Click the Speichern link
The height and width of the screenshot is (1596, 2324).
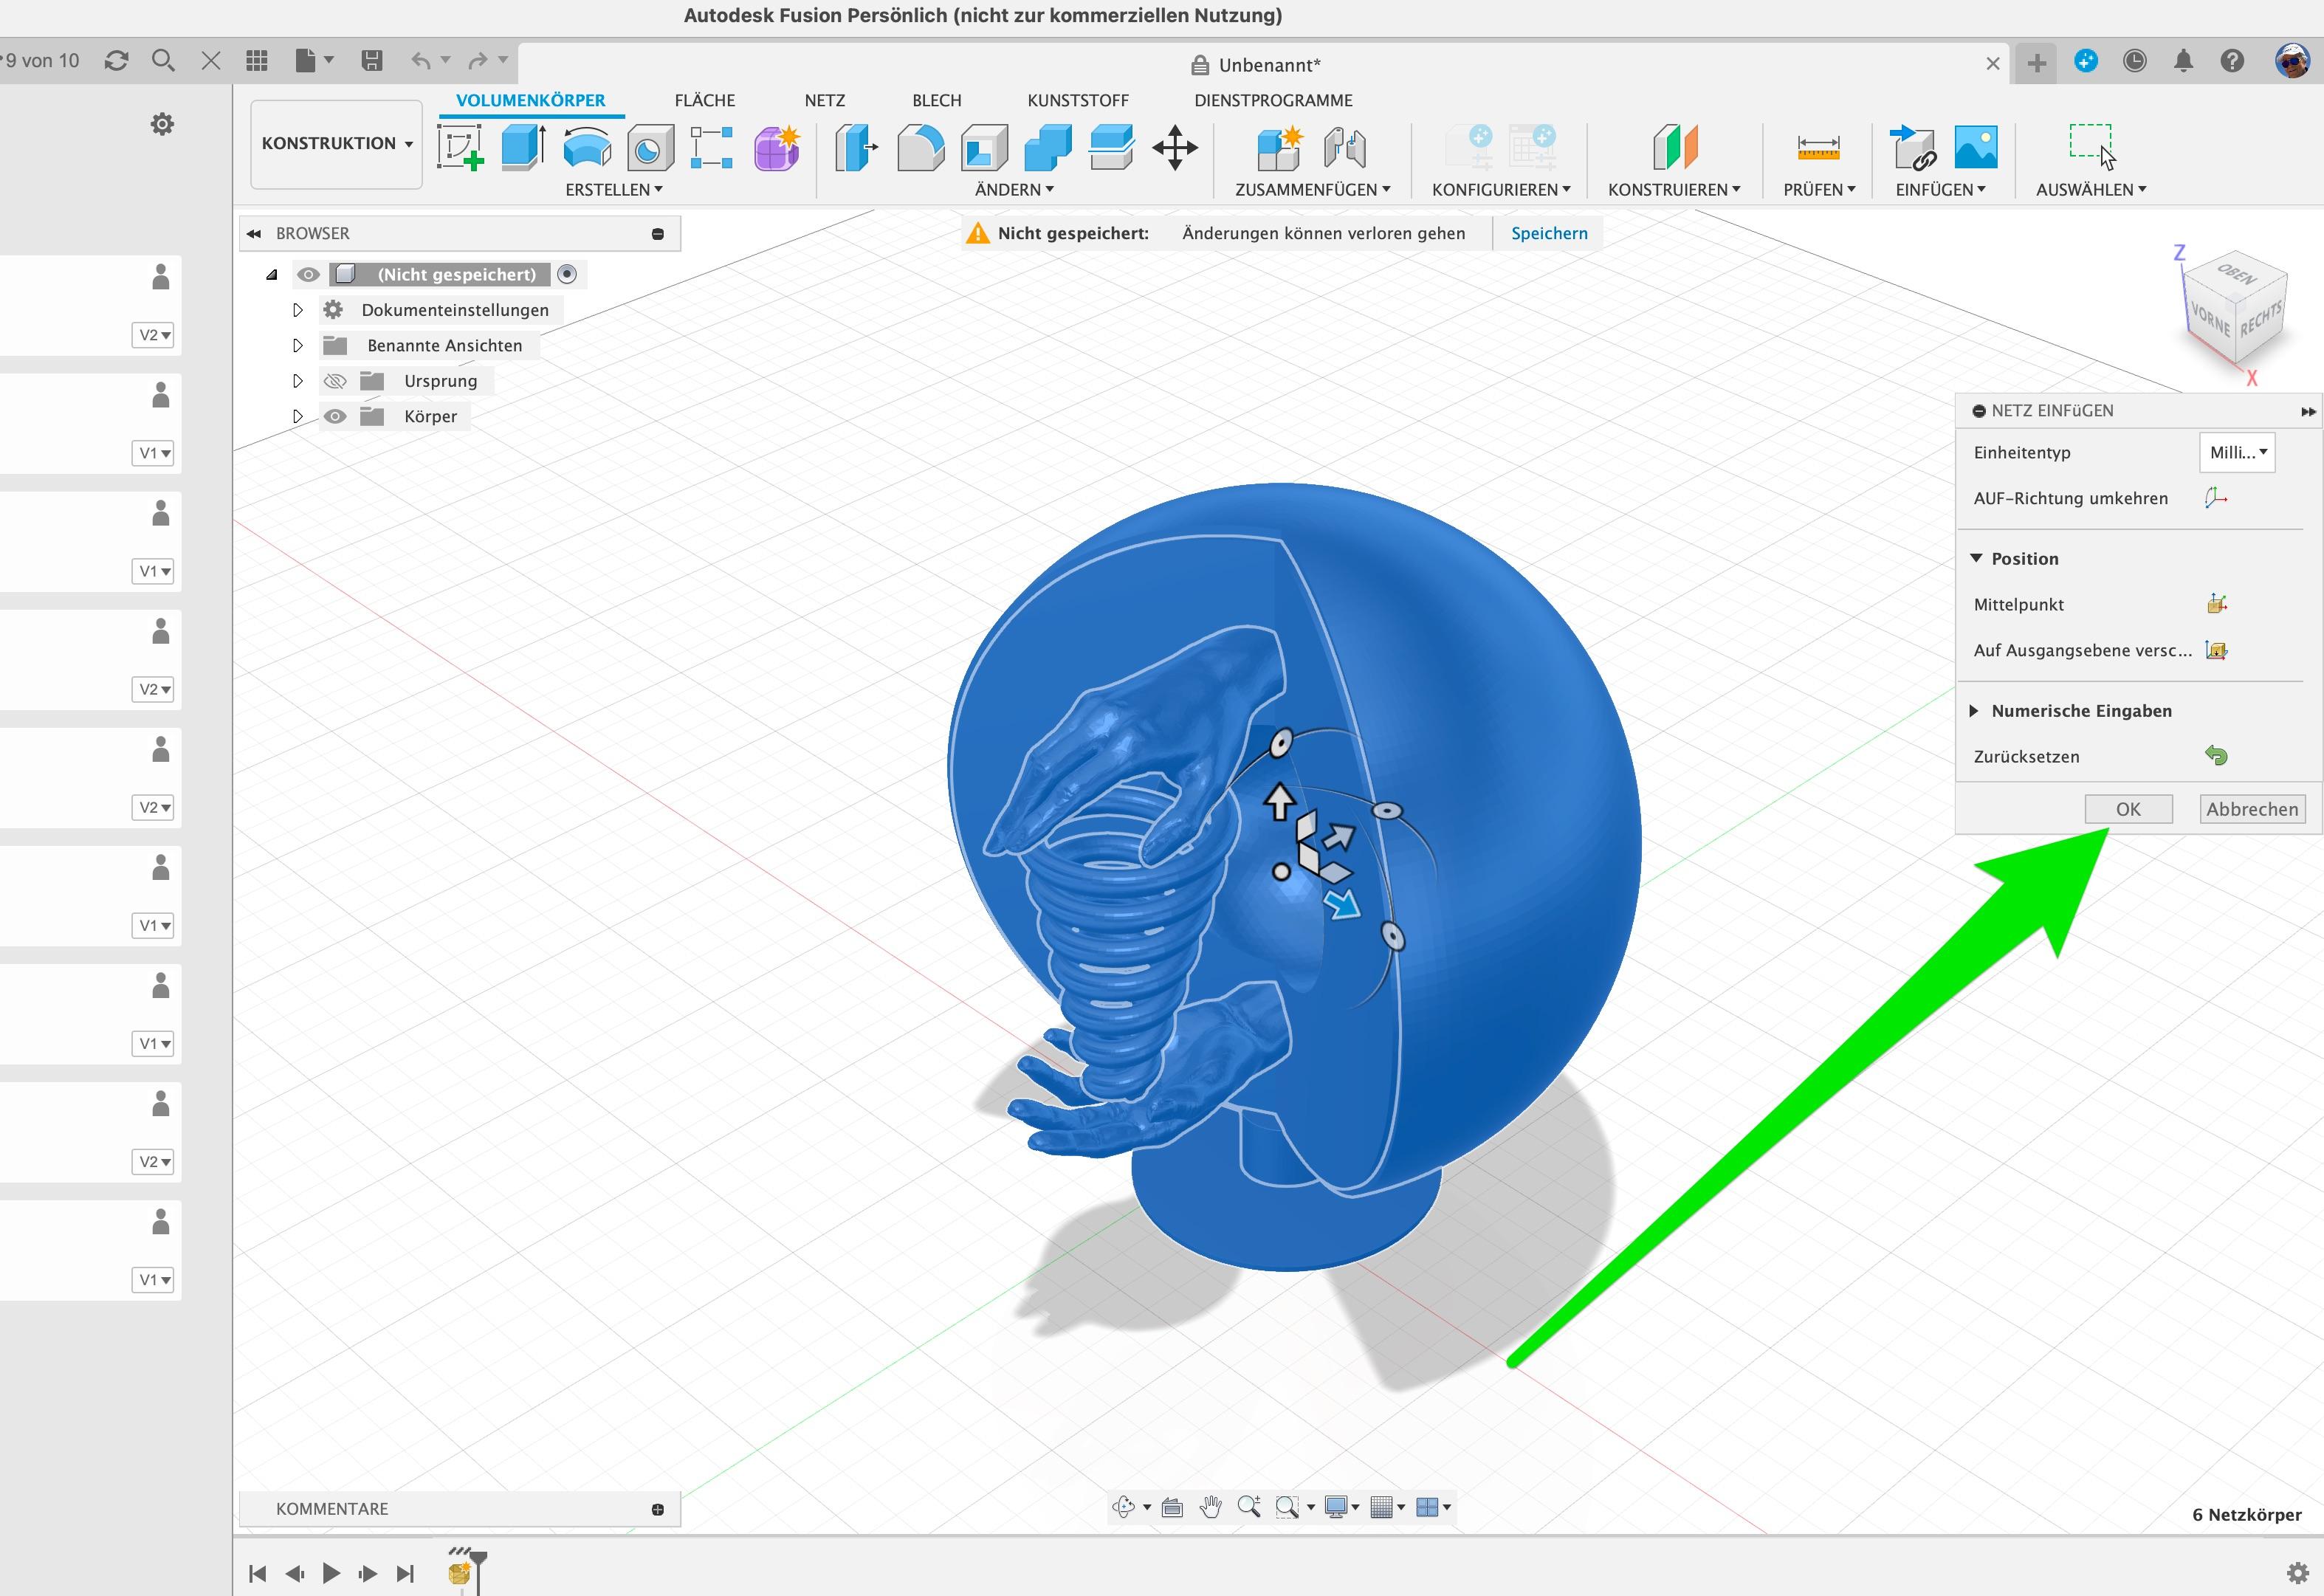coord(1548,233)
